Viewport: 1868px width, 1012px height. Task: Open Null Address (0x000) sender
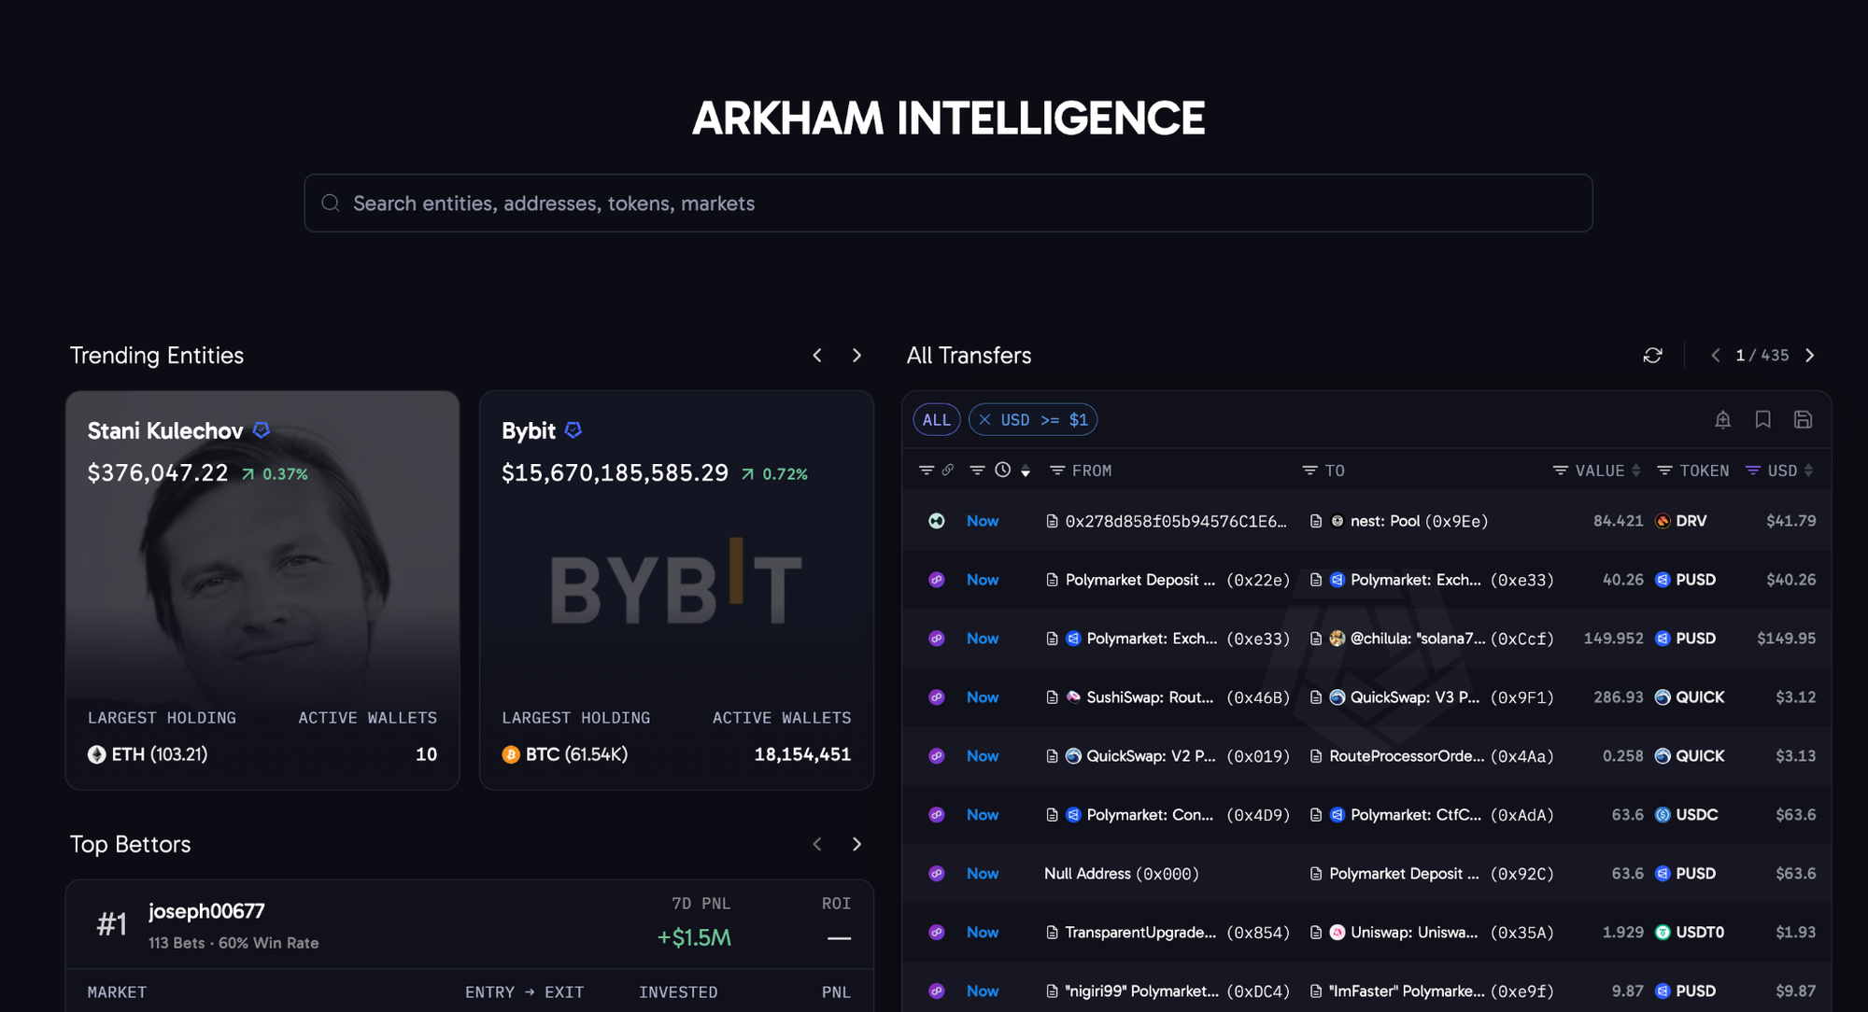pos(1121,874)
